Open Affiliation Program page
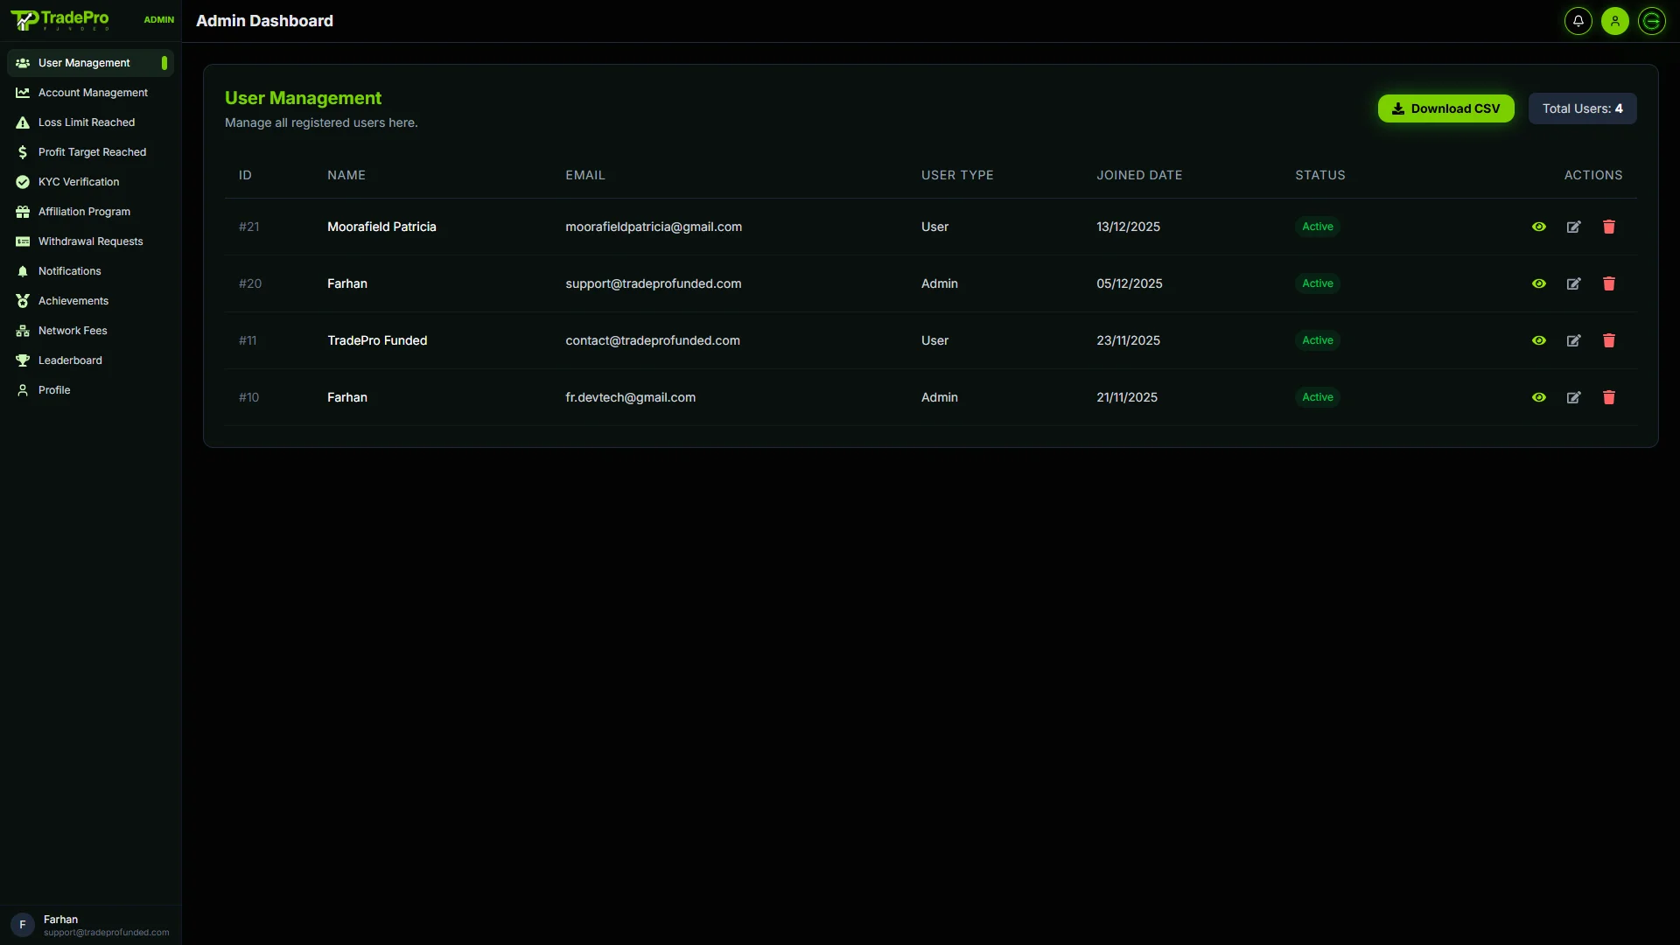The width and height of the screenshot is (1680, 945). coord(90,212)
